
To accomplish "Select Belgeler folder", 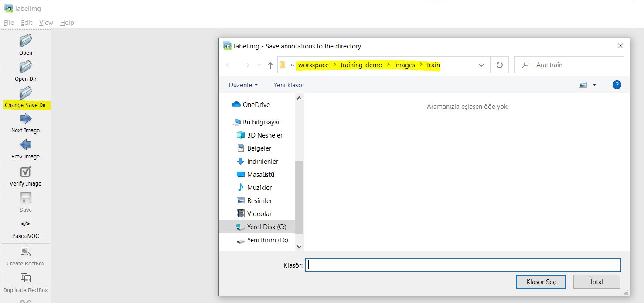I will [254, 148].
